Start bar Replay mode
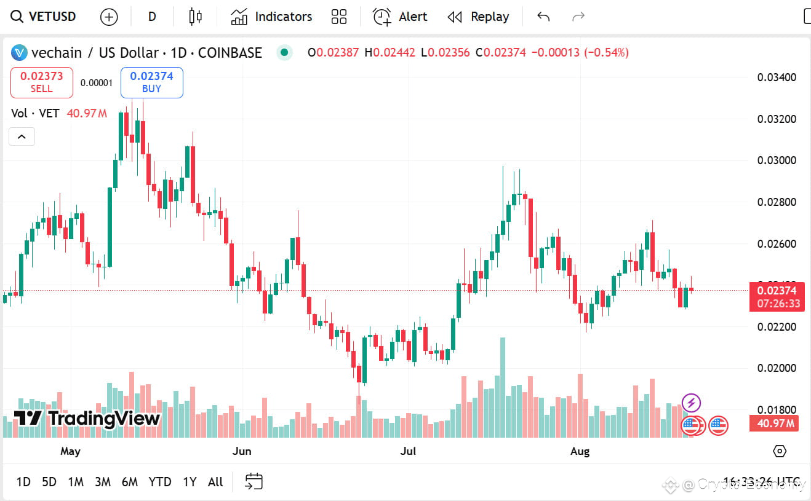811x501 pixels. [478, 17]
